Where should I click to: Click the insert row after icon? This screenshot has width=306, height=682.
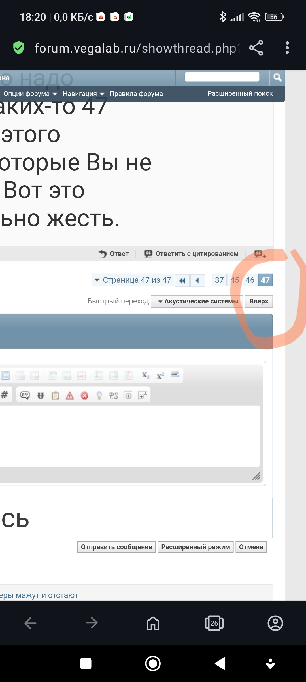(67, 375)
